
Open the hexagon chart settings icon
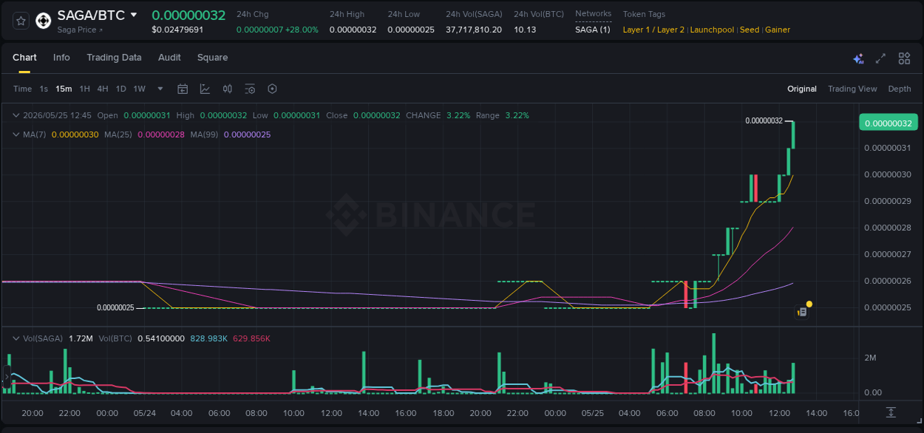[272, 89]
